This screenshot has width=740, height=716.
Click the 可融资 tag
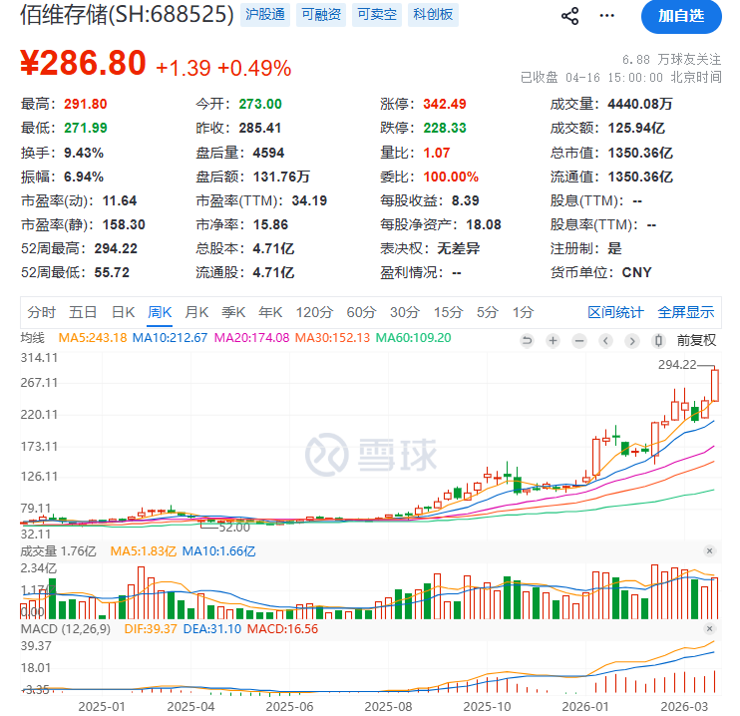[321, 15]
